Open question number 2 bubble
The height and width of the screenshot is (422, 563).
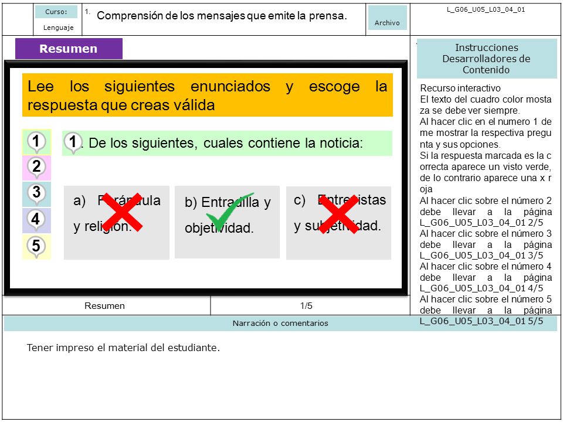click(36, 168)
